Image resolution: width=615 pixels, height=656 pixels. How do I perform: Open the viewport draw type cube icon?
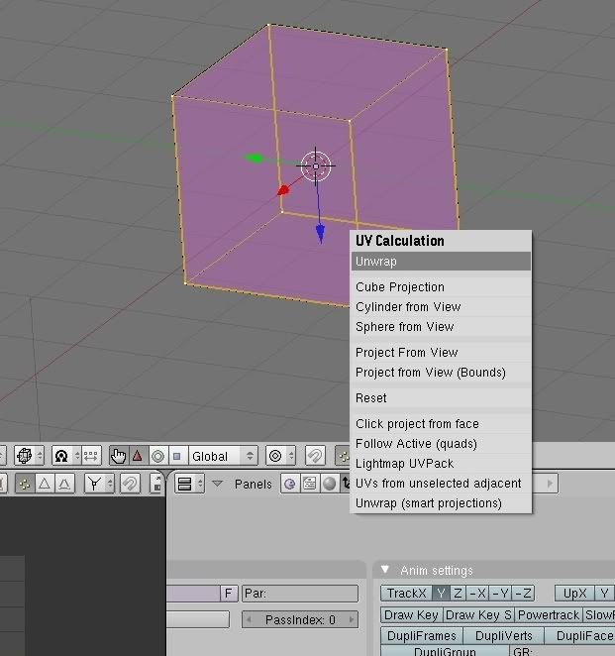point(25,456)
